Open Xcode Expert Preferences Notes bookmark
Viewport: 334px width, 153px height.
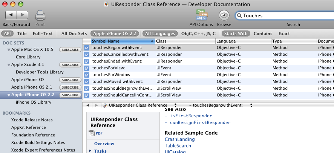[x=43, y=150]
